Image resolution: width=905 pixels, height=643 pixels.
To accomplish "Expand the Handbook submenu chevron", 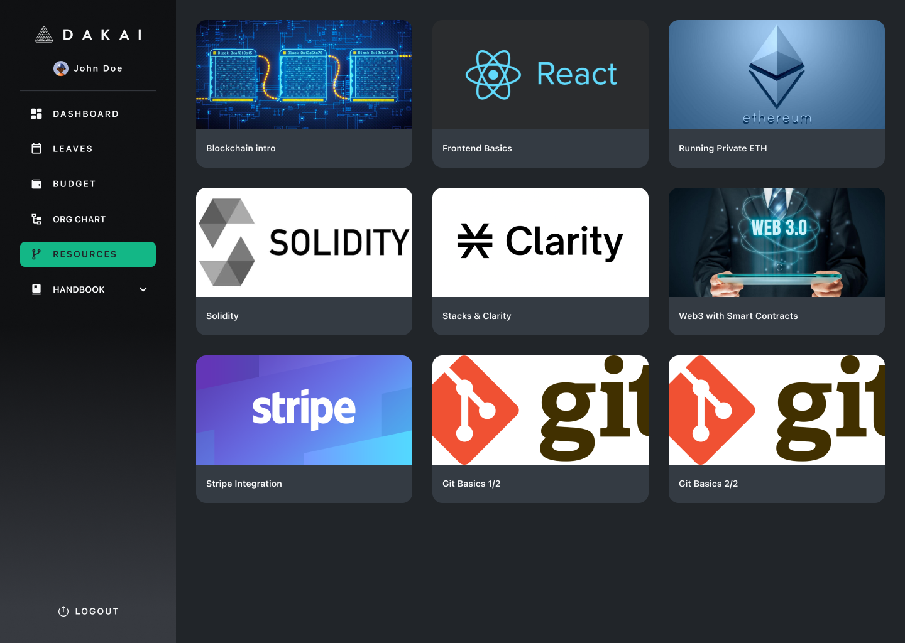I will pos(143,289).
